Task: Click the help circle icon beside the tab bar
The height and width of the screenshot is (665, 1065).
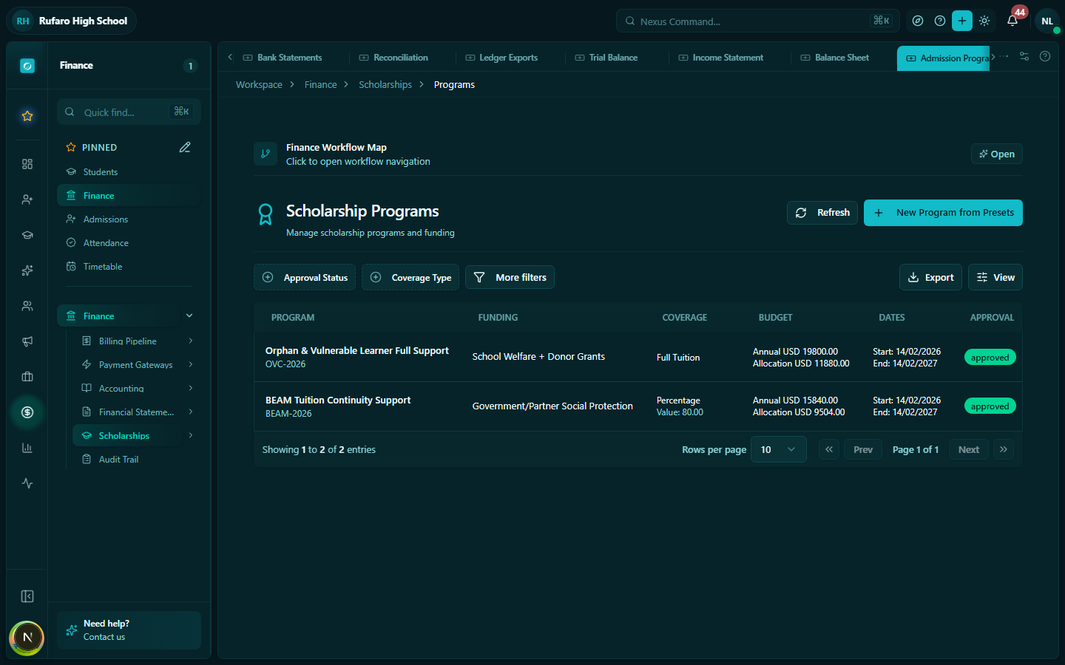Action: point(1045,56)
